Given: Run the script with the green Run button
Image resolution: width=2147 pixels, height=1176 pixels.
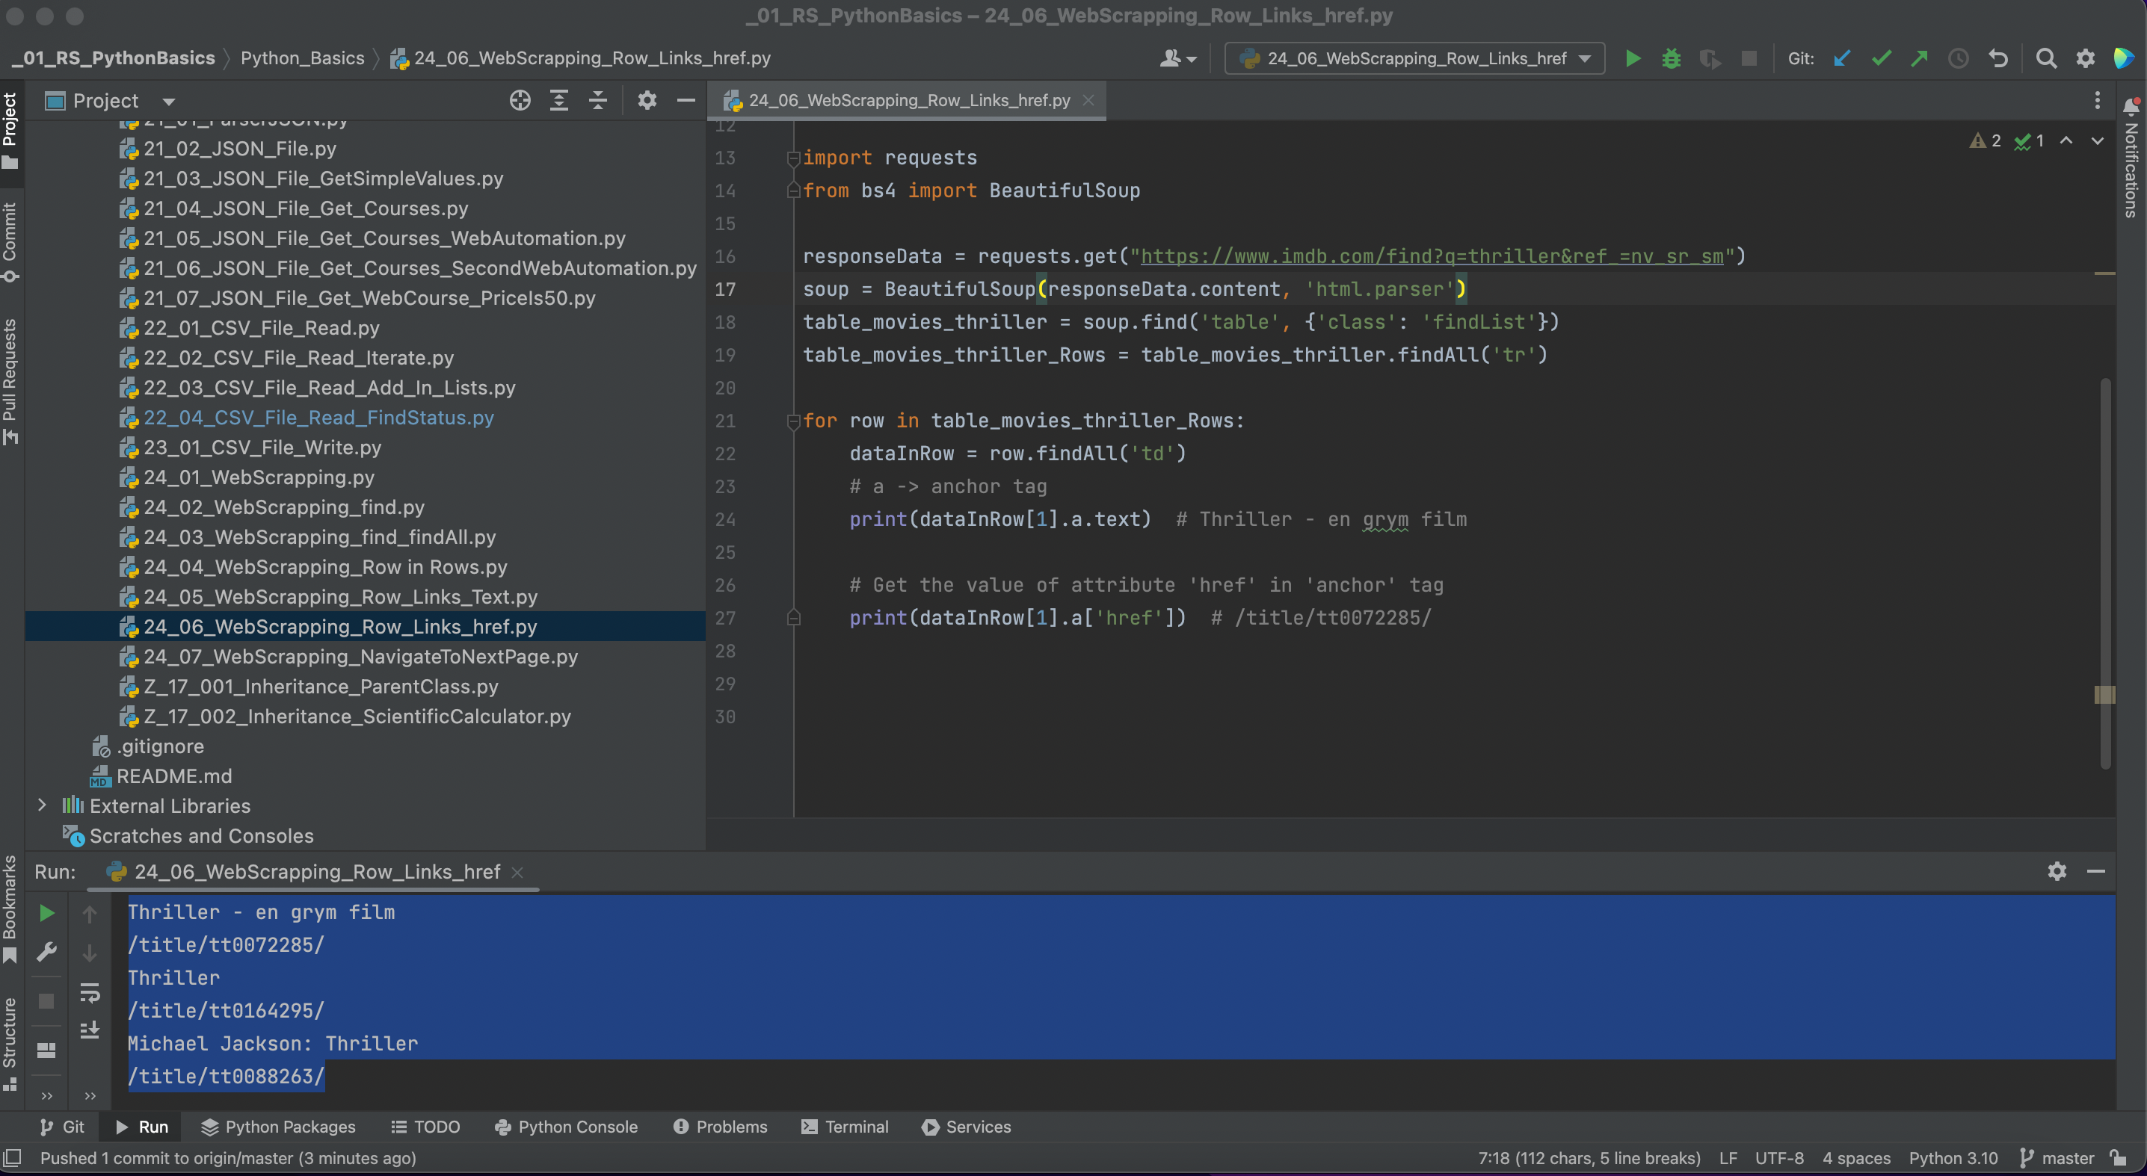Looking at the screenshot, I should point(1633,58).
